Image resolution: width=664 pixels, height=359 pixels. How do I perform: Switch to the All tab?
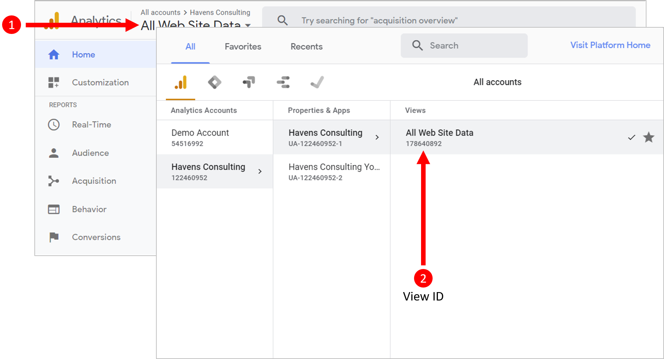(190, 47)
